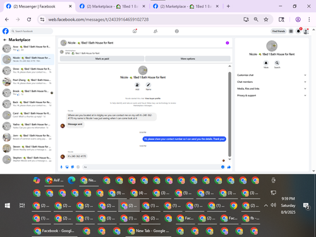Open Copilot from taskbar

point(37,180)
